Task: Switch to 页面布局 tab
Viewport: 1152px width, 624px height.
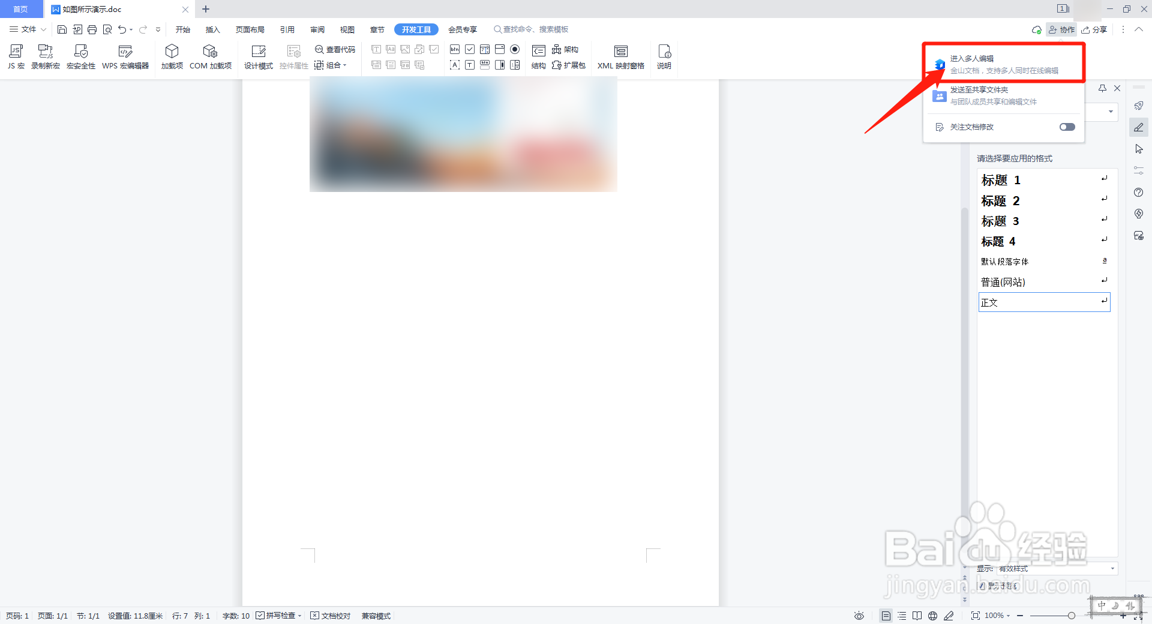Action: pos(250,29)
